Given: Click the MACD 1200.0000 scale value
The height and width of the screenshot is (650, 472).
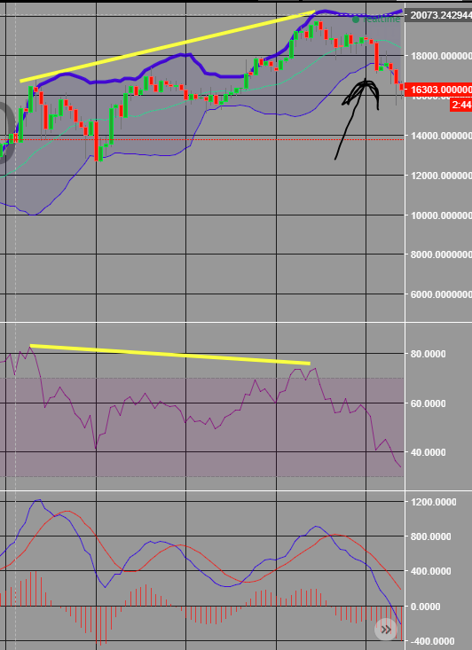Looking at the screenshot, I should tap(433, 502).
